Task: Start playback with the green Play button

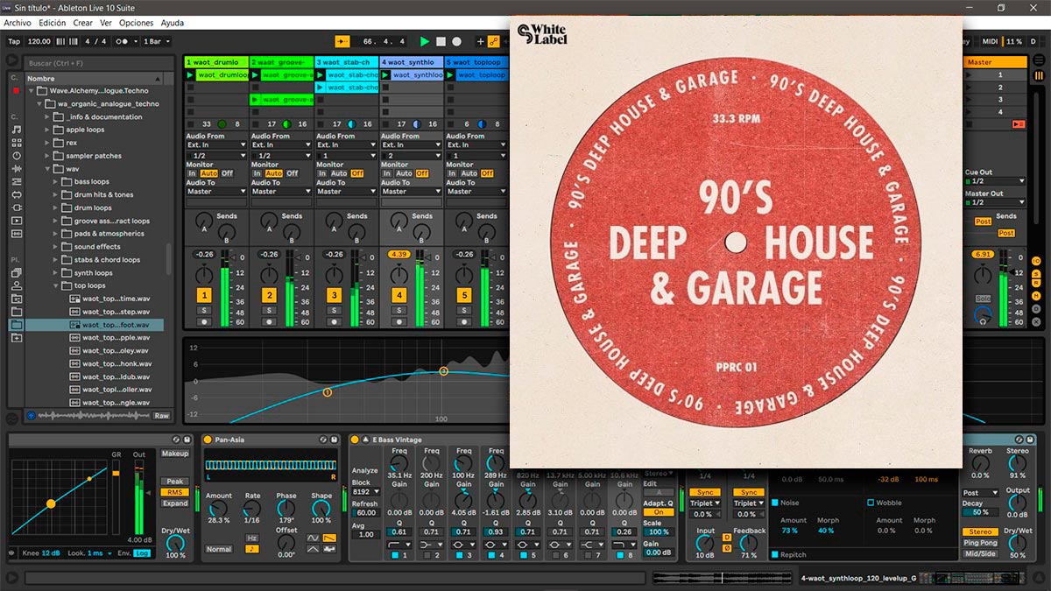Action: click(425, 41)
